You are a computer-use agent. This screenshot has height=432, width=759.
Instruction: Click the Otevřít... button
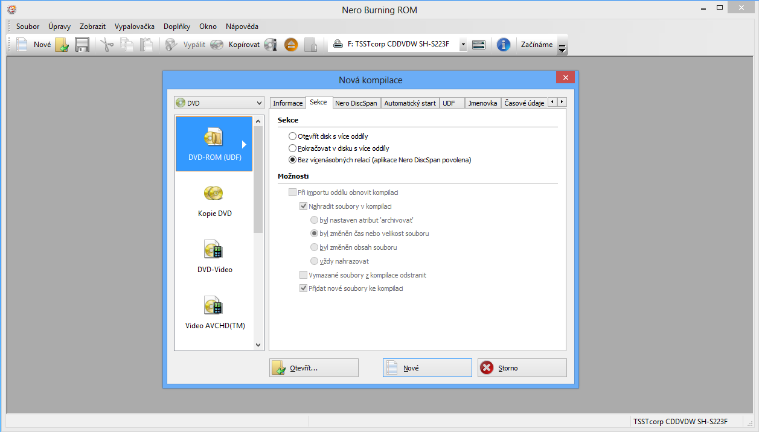[x=314, y=368]
